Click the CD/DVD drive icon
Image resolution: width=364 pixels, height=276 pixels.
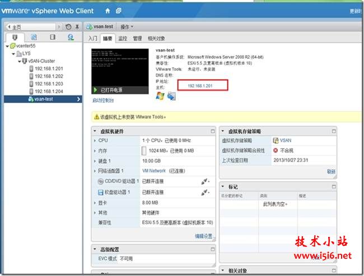[x=100, y=181]
